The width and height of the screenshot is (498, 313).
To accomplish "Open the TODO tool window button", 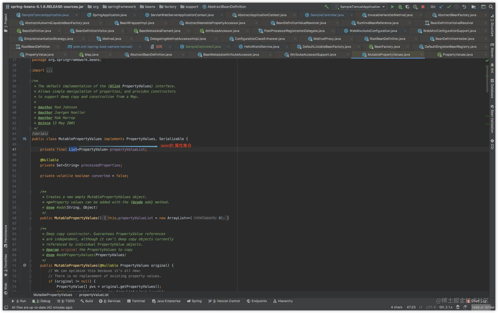I will [x=66, y=301].
